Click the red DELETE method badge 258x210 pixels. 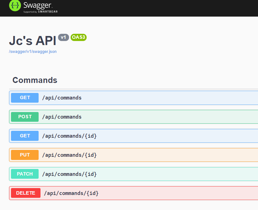coord(26,193)
